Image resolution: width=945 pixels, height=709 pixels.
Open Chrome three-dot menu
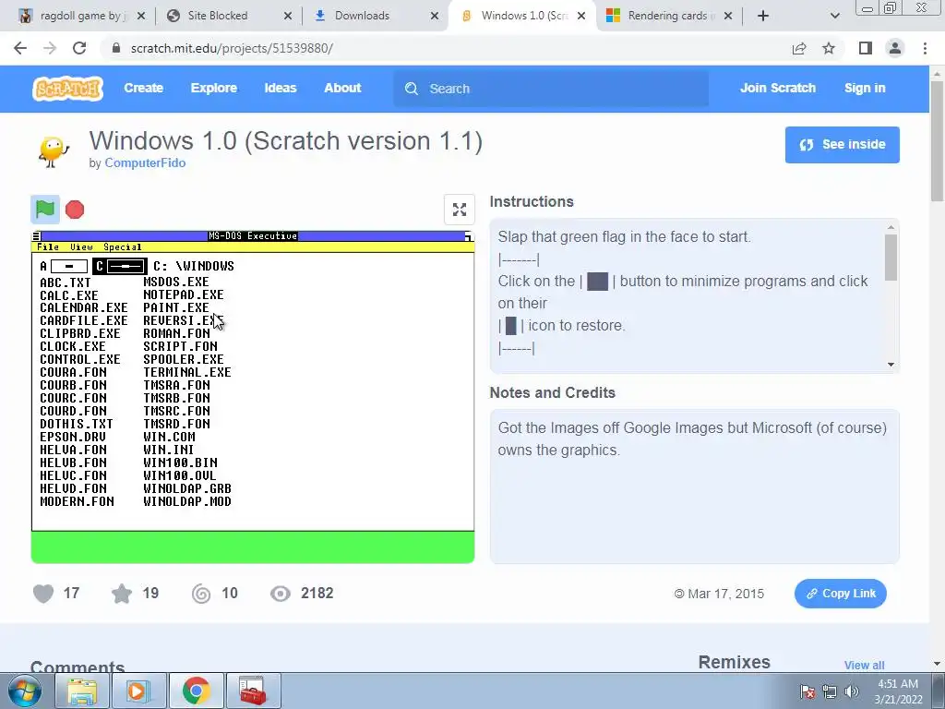coord(925,48)
